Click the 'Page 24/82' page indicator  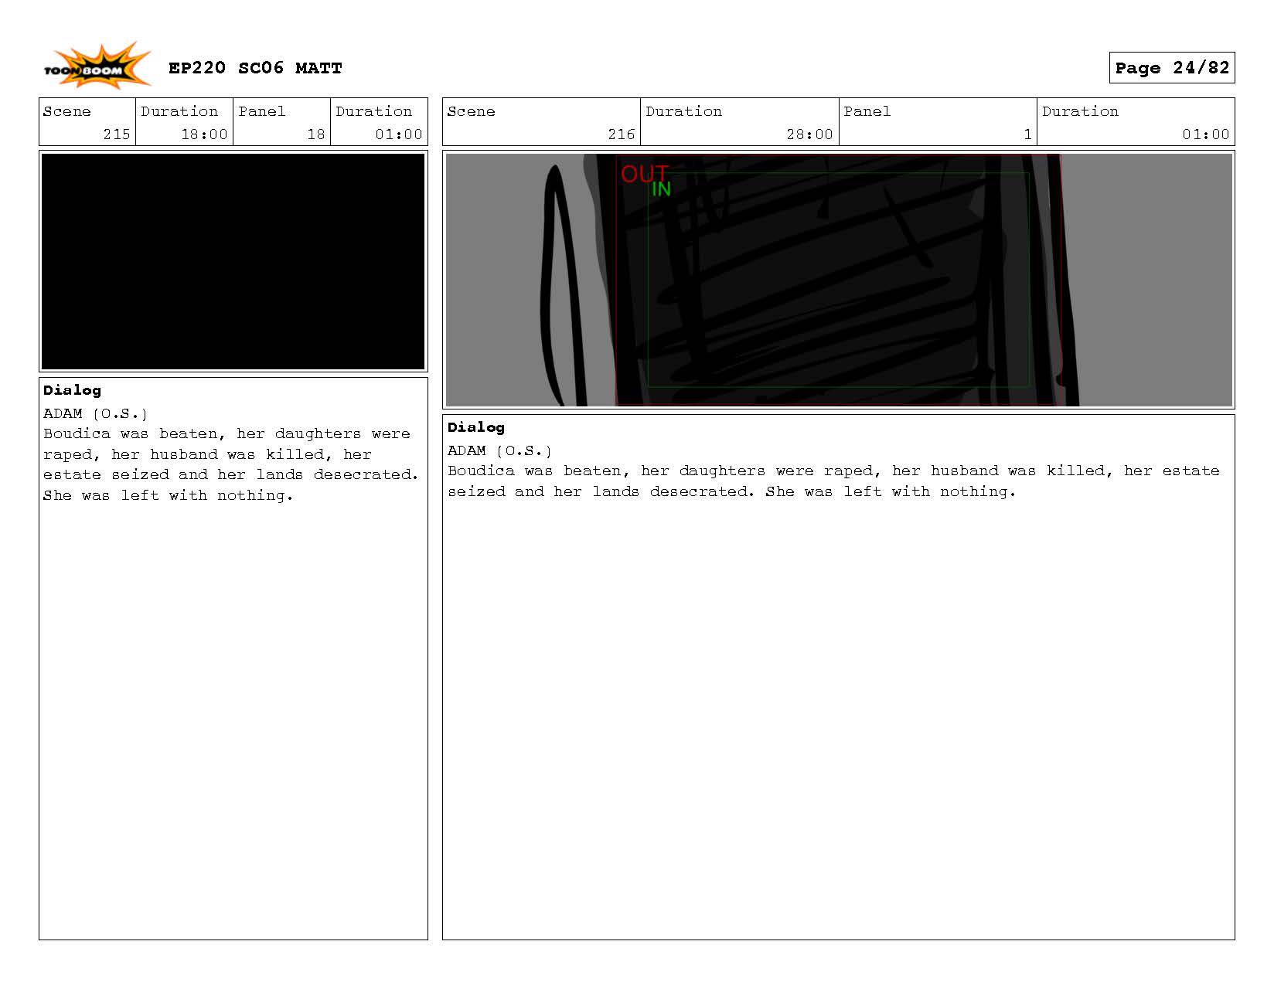[x=1172, y=68]
